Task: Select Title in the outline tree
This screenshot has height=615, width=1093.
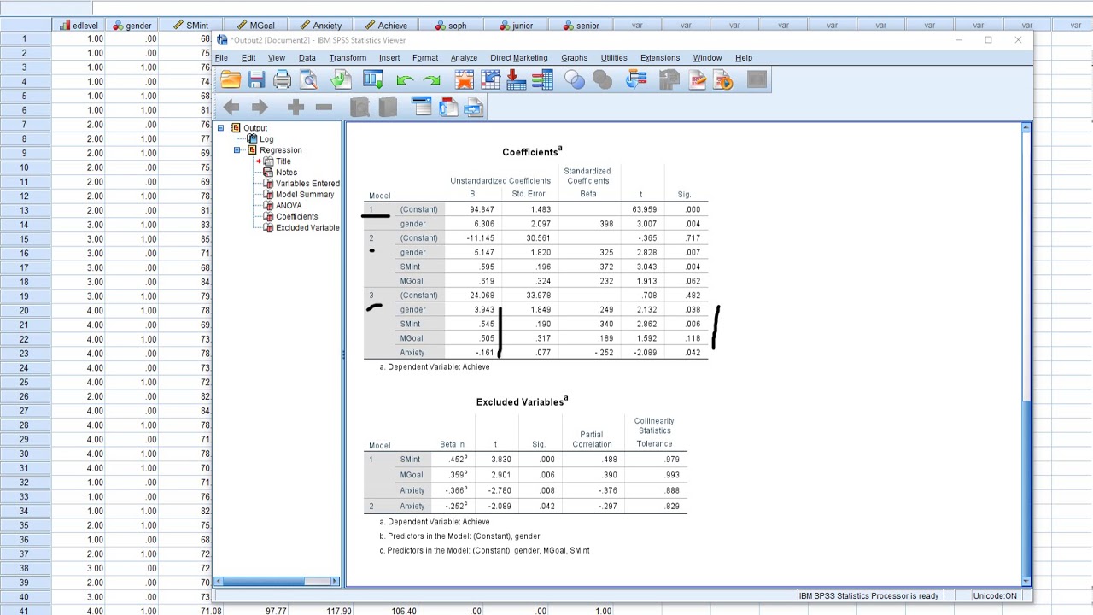Action: coord(283,161)
